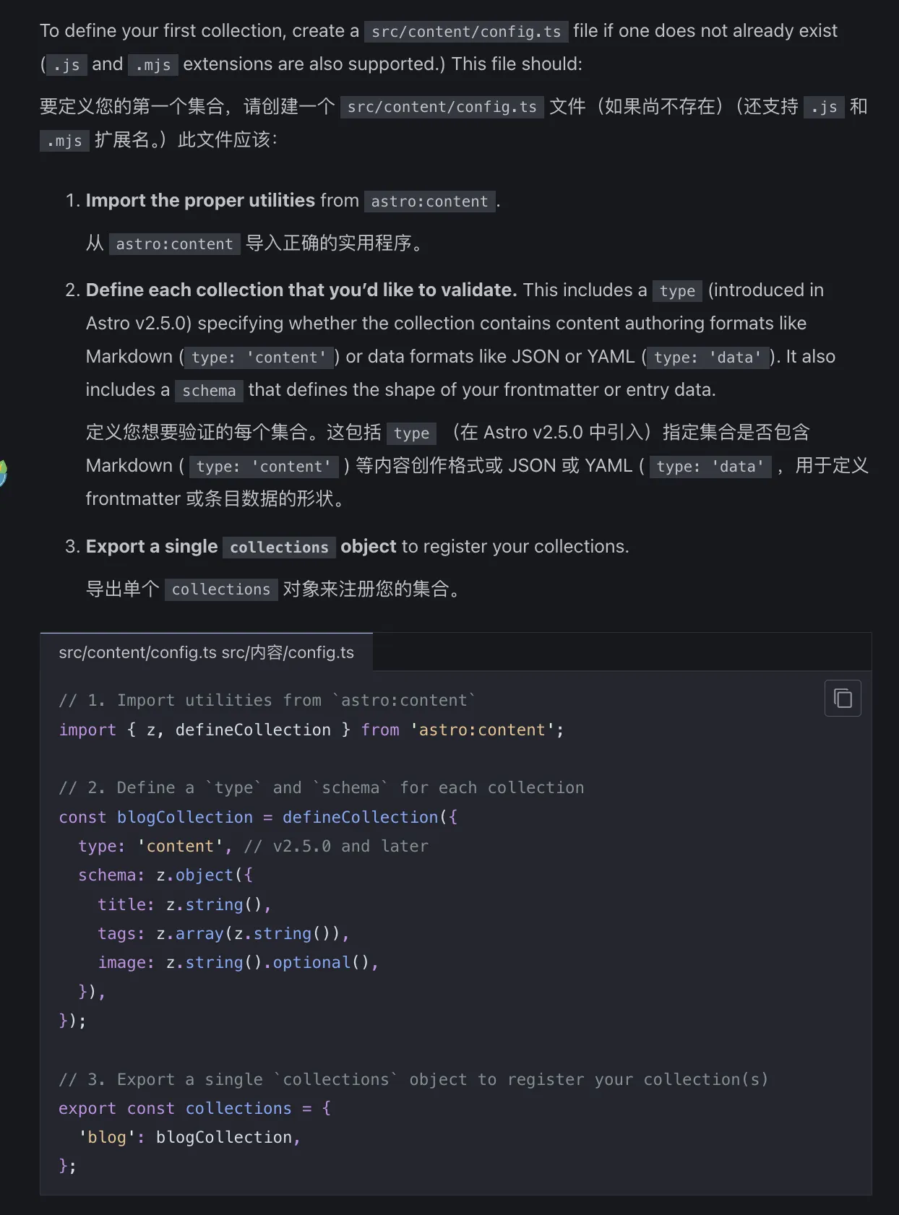The height and width of the screenshot is (1215, 899).
Task: Click the tags: z.array code line
Action: point(223,933)
